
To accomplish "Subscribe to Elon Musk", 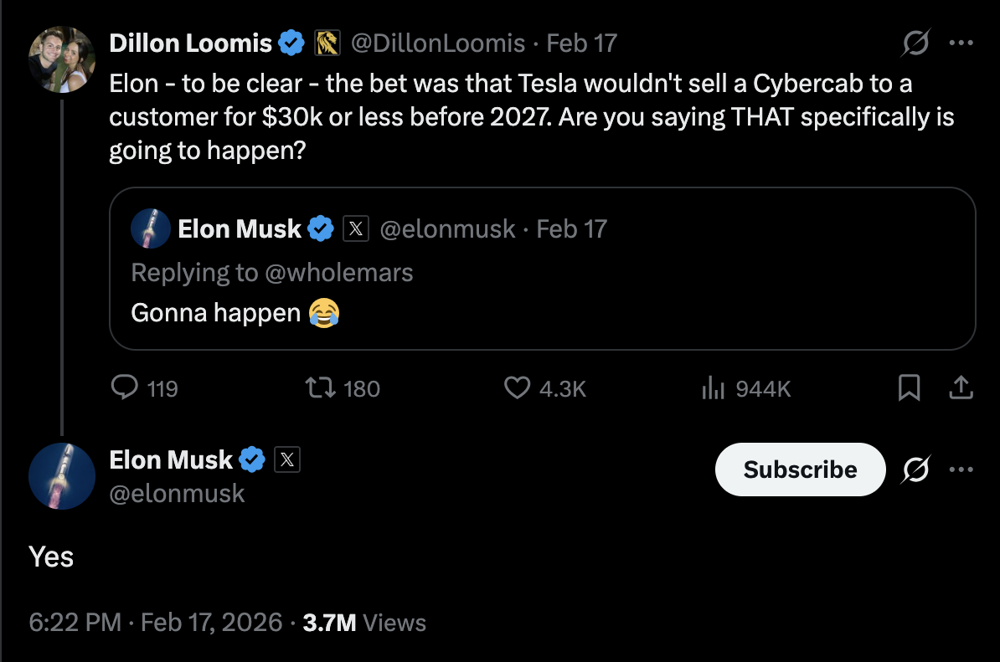I will (x=799, y=470).
